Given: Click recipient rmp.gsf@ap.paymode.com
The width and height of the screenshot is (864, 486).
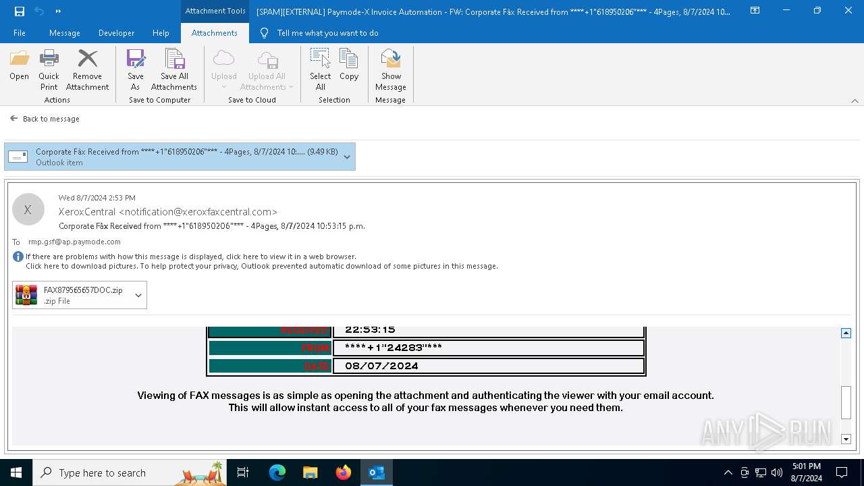Looking at the screenshot, I should (x=74, y=242).
